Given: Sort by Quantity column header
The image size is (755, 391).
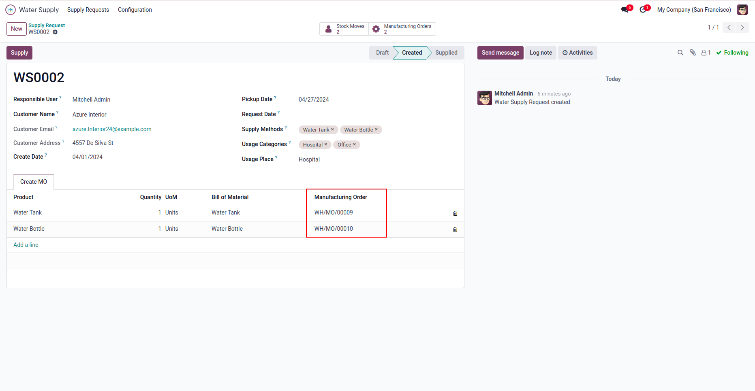Looking at the screenshot, I should pyautogui.click(x=151, y=197).
